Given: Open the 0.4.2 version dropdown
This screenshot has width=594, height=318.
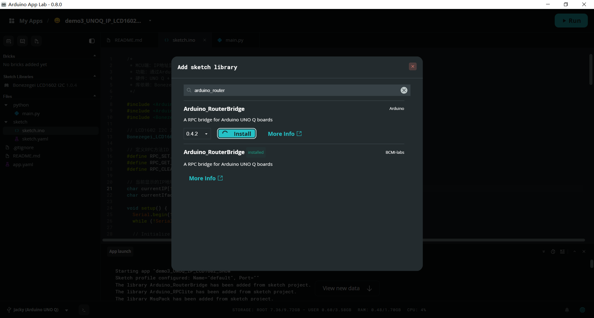Looking at the screenshot, I should click(197, 134).
